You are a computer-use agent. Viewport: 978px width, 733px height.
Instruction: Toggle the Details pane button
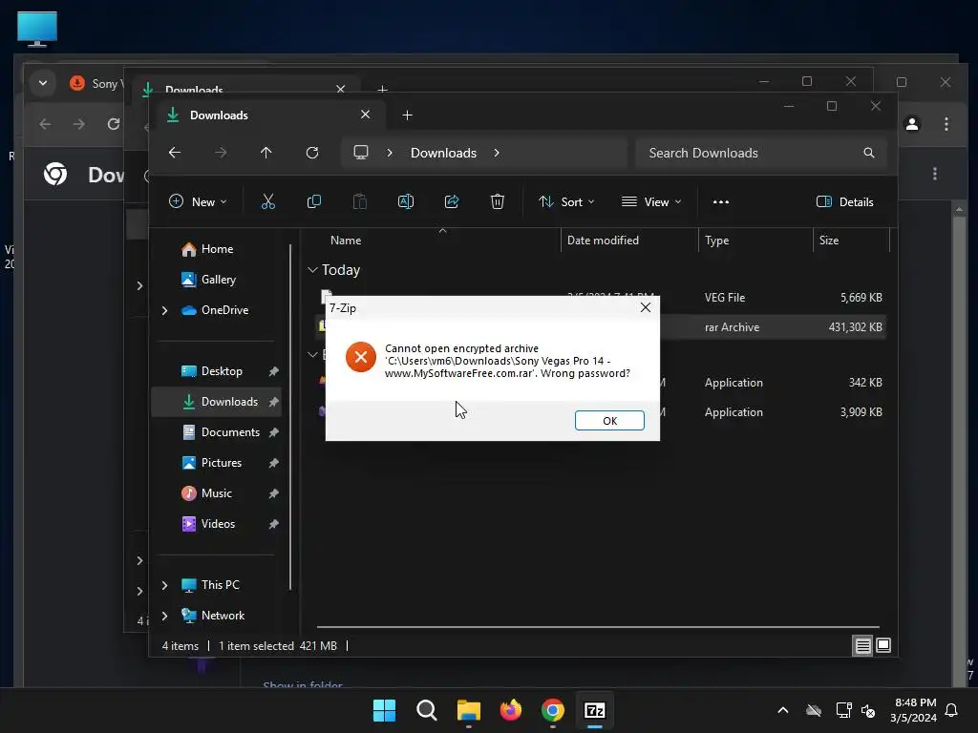click(x=845, y=202)
